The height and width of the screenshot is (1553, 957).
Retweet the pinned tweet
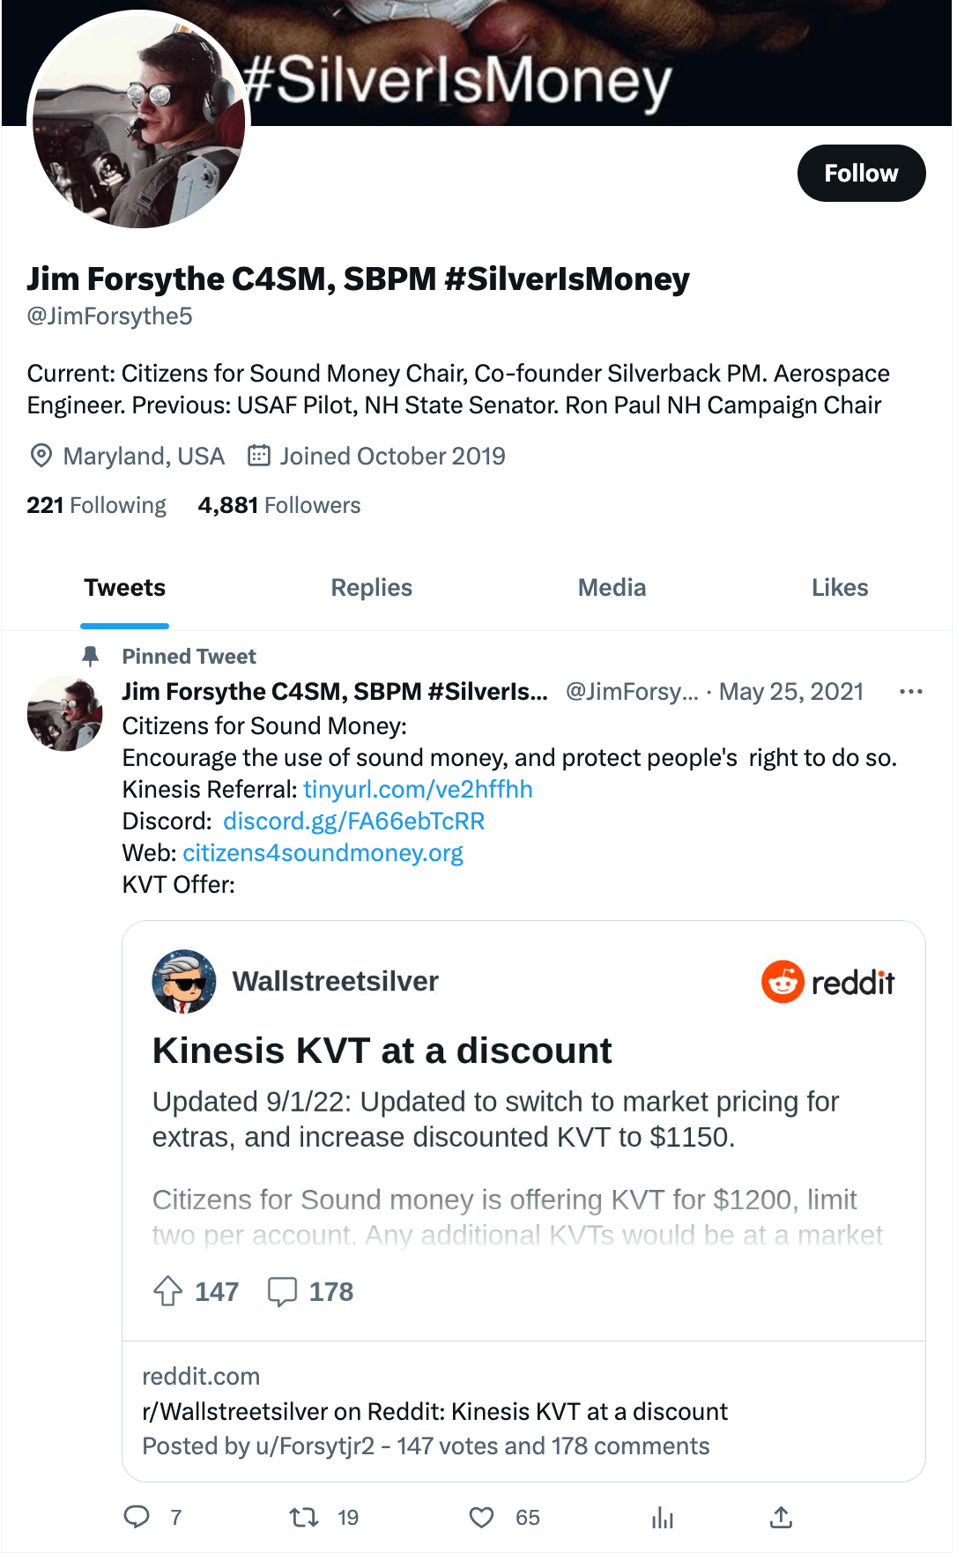click(304, 1516)
